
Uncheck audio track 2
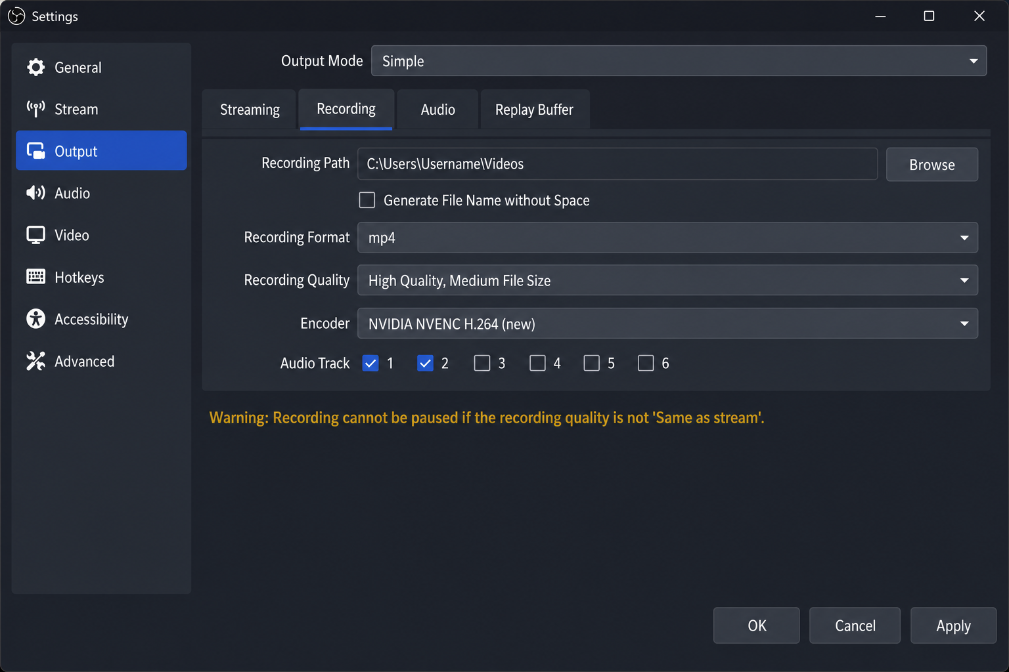pos(425,363)
